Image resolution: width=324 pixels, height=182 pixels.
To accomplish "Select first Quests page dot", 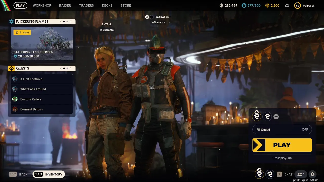I will click(x=64, y=68).
